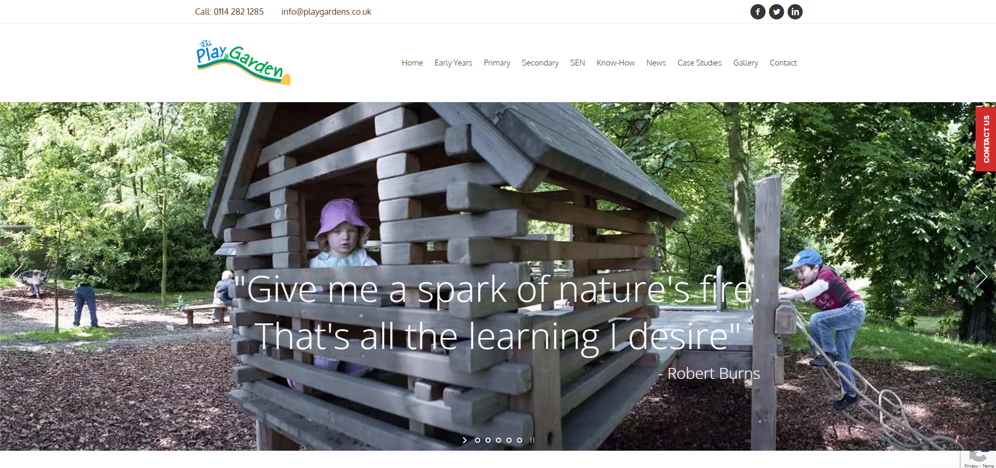The width and height of the screenshot is (996, 468).
Task: Pause the slideshow autoplay
Action: [532, 440]
